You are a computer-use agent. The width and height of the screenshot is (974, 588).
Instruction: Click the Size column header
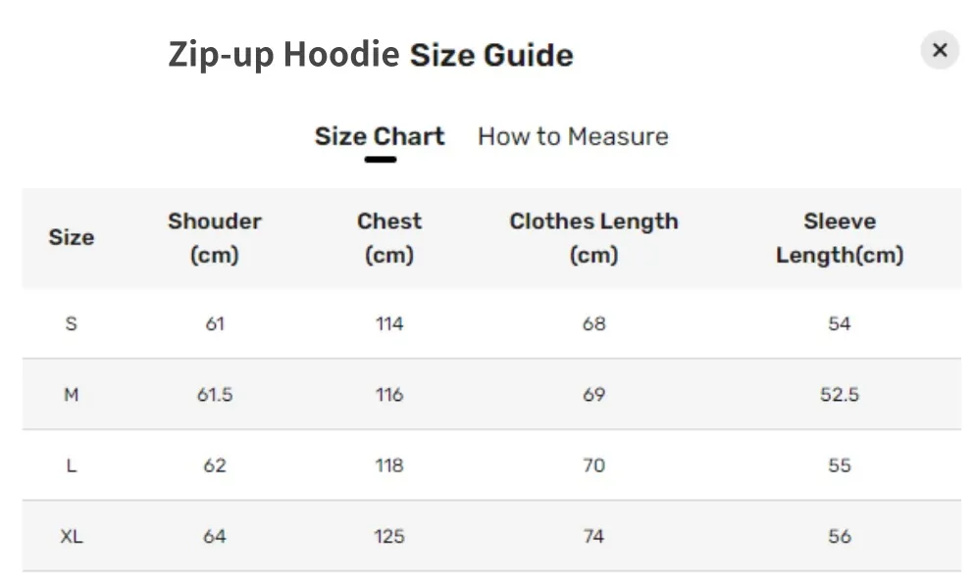pyautogui.click(x=72, y=237)
